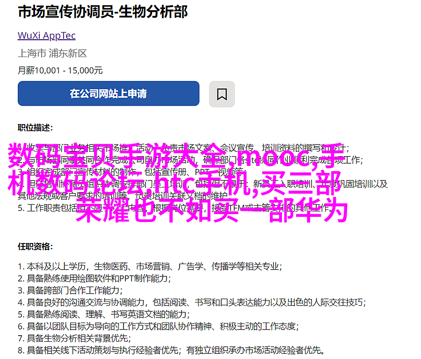
Task: Save the job with the bookmark icon
Action: [x=222, y=94]
